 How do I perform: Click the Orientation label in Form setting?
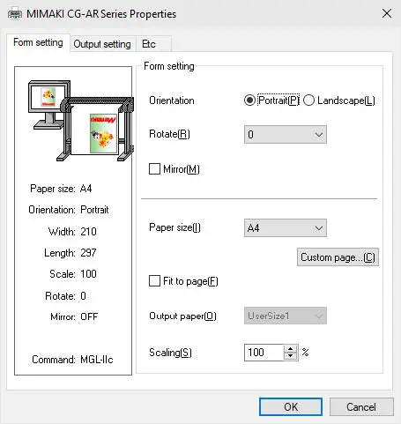[172, 100]
